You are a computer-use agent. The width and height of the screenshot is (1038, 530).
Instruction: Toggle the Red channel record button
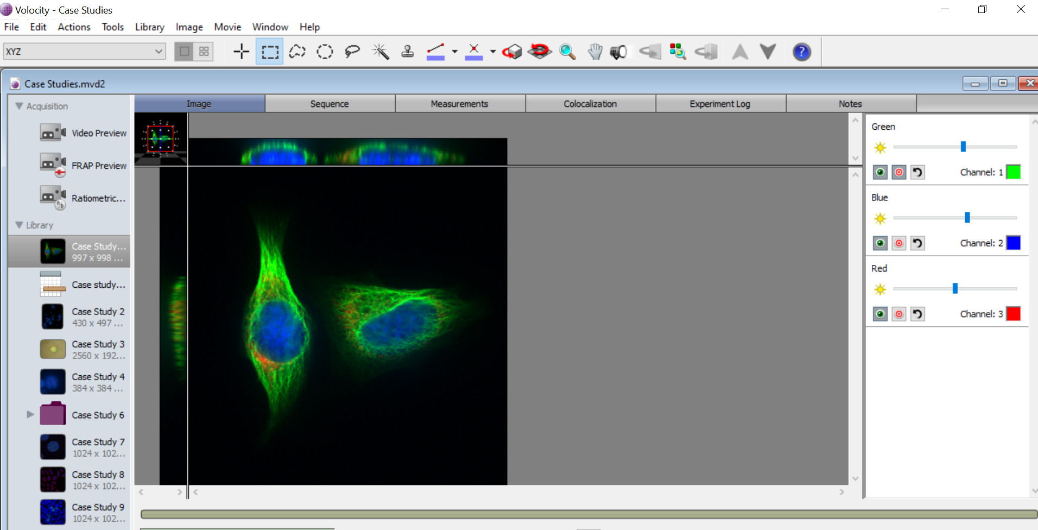click(899, 314)
